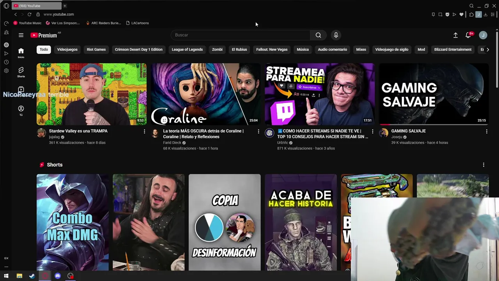Switch to the (155) YouTube tab
The width and height of the screenshot is (499, 281).
37,6
